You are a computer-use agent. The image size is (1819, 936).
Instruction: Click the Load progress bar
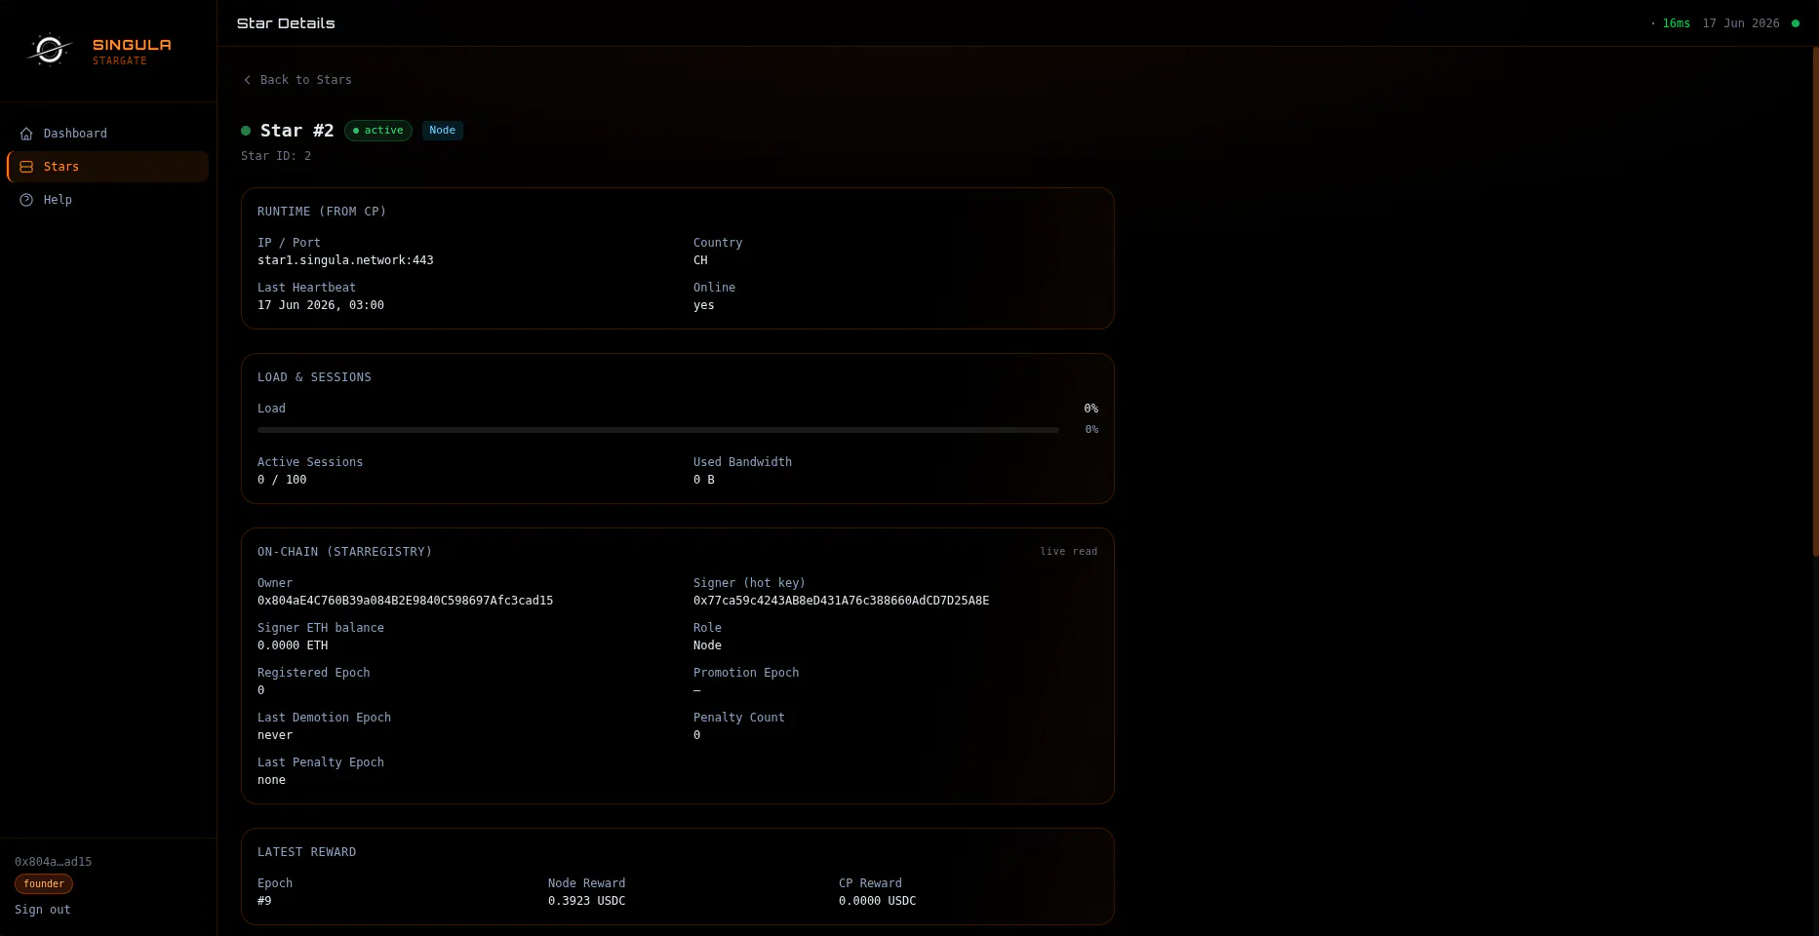[658, 430]
